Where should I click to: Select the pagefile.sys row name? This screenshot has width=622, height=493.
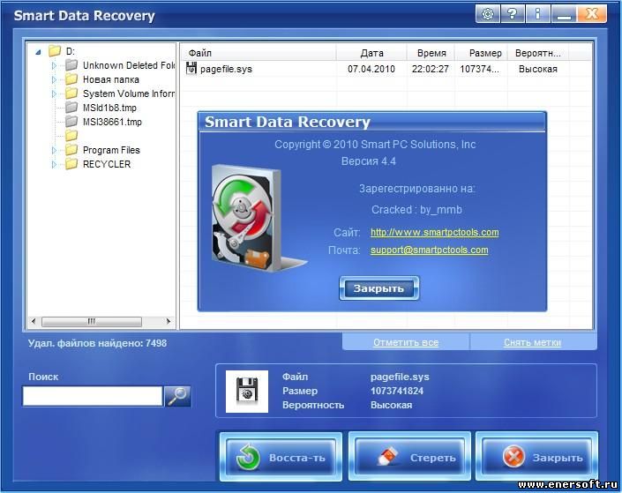[x=226, y=69]
